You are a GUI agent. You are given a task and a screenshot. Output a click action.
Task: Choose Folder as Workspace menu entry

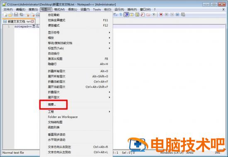77,117
